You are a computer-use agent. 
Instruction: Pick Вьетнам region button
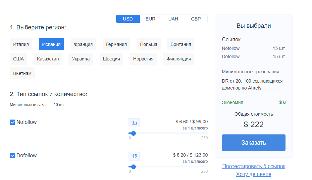[x=22, y=73]
